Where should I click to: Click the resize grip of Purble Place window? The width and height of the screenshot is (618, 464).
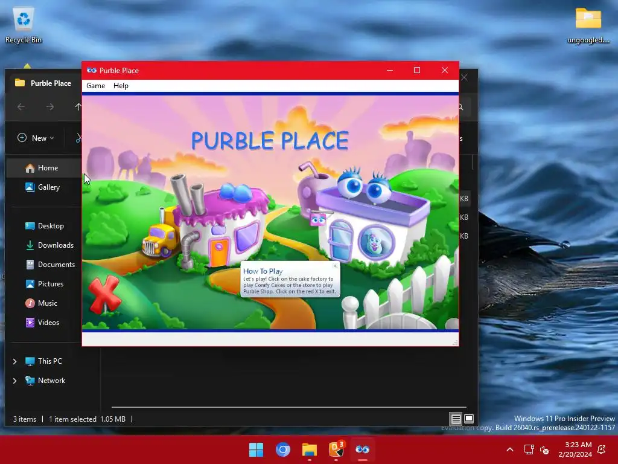point(455,343)
